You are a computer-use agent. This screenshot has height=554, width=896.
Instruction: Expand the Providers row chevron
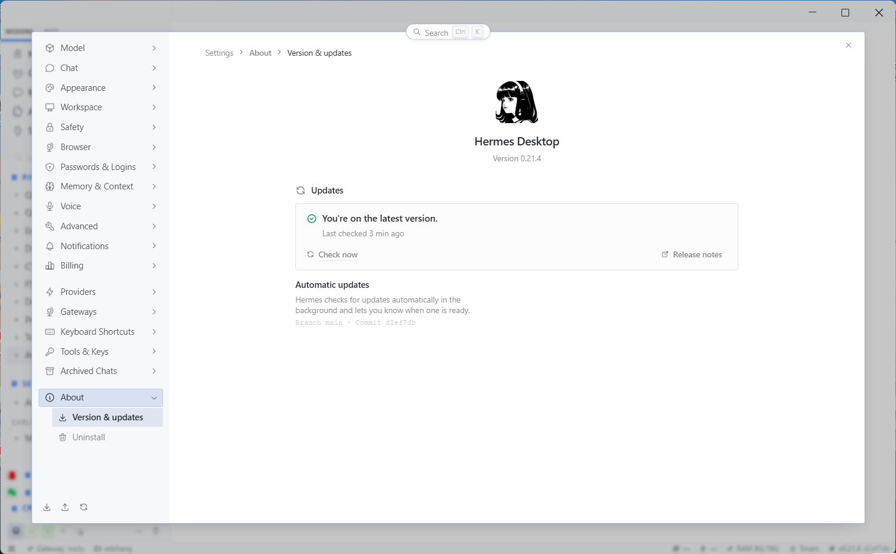[154, 292]
